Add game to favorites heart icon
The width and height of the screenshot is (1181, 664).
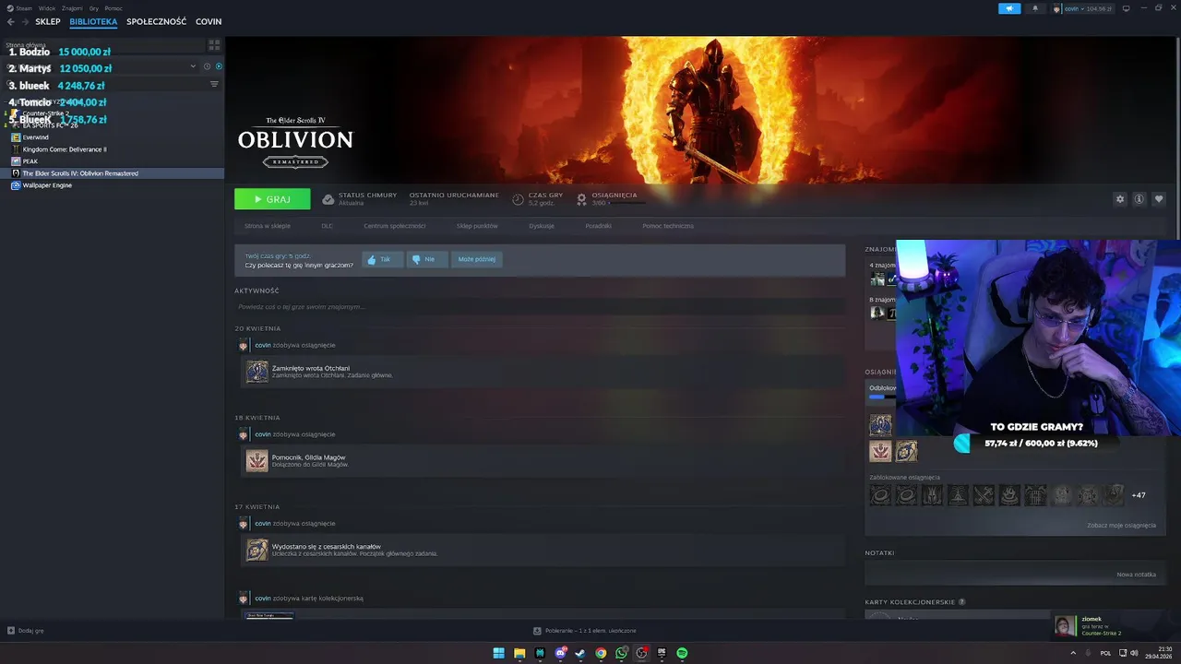[1159, 199]
